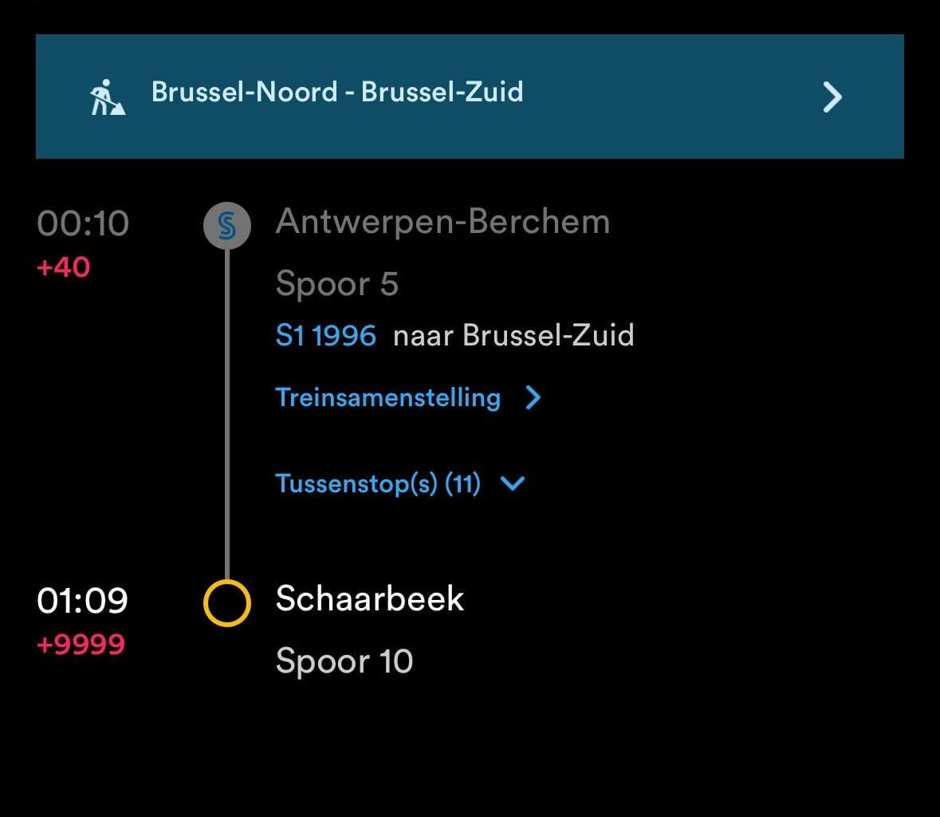940x817 pixels.
Task: Tap the 01:09 arrival time
Action: coord(82,601)
